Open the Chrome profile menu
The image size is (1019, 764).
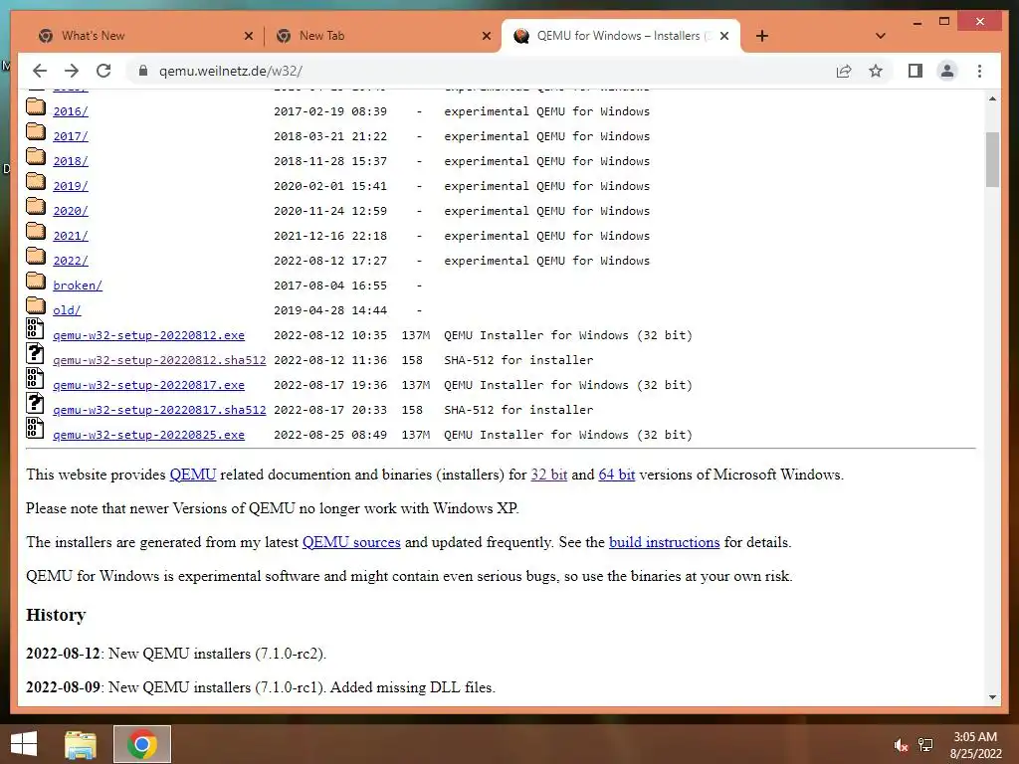pyautogui.click(x=947, y=71)
